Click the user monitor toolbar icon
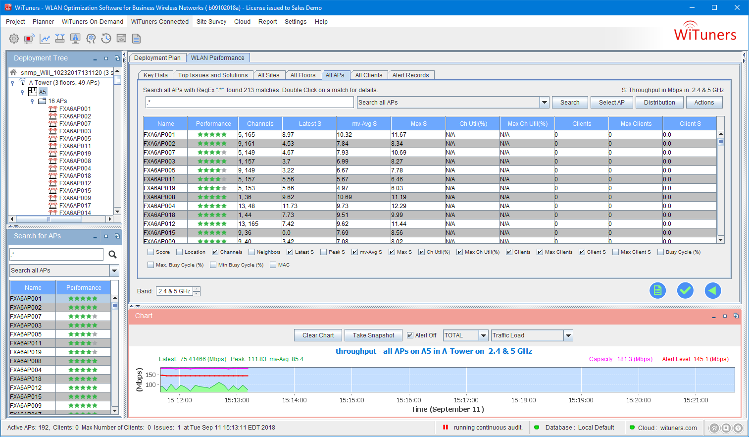Image resolution: width=749 pixels, height=437 pixels. (75, 39)
